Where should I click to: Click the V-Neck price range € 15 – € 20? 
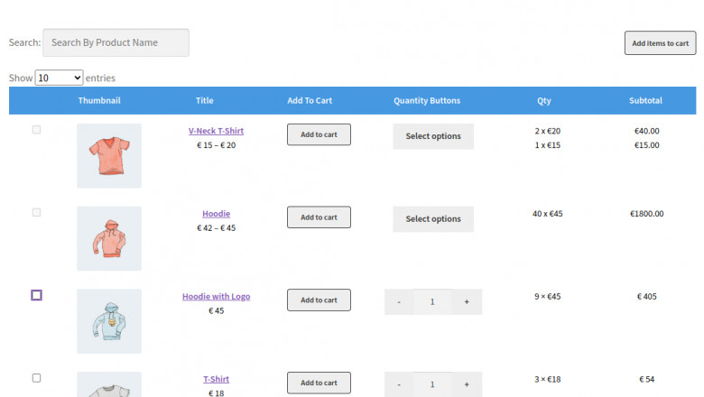(x=216, y=145)
